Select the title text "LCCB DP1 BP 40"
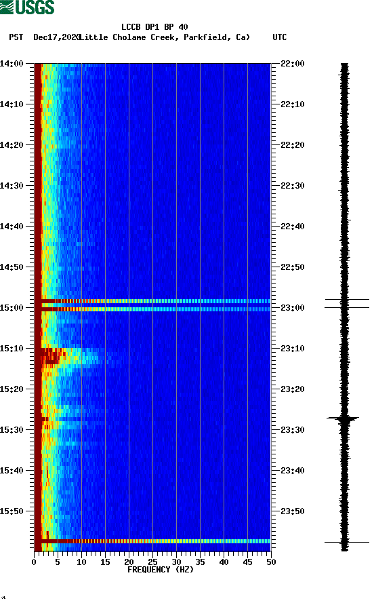The image size is (374, 605). pos(154,27)
